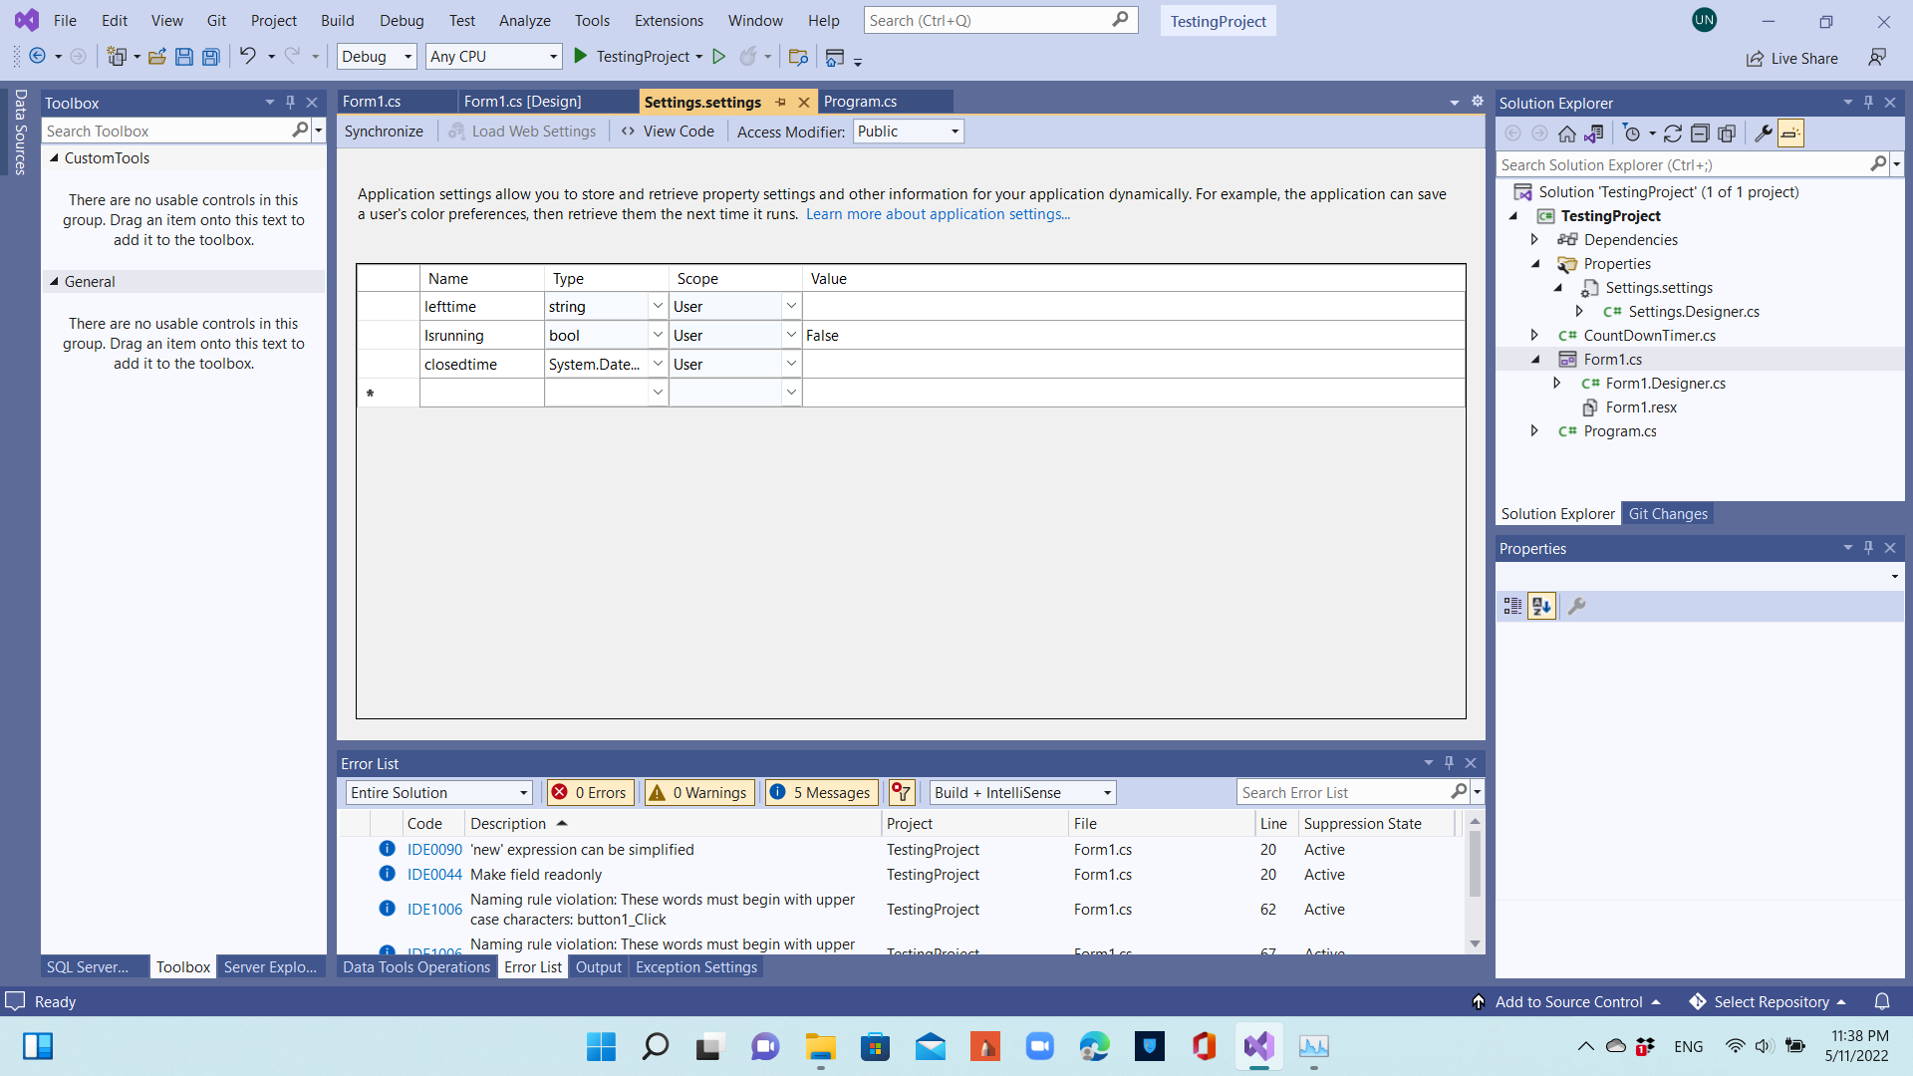1913x1076 pixels.
Task: Toggle the 0 Errors filter
Action: [x=590, y=792]
